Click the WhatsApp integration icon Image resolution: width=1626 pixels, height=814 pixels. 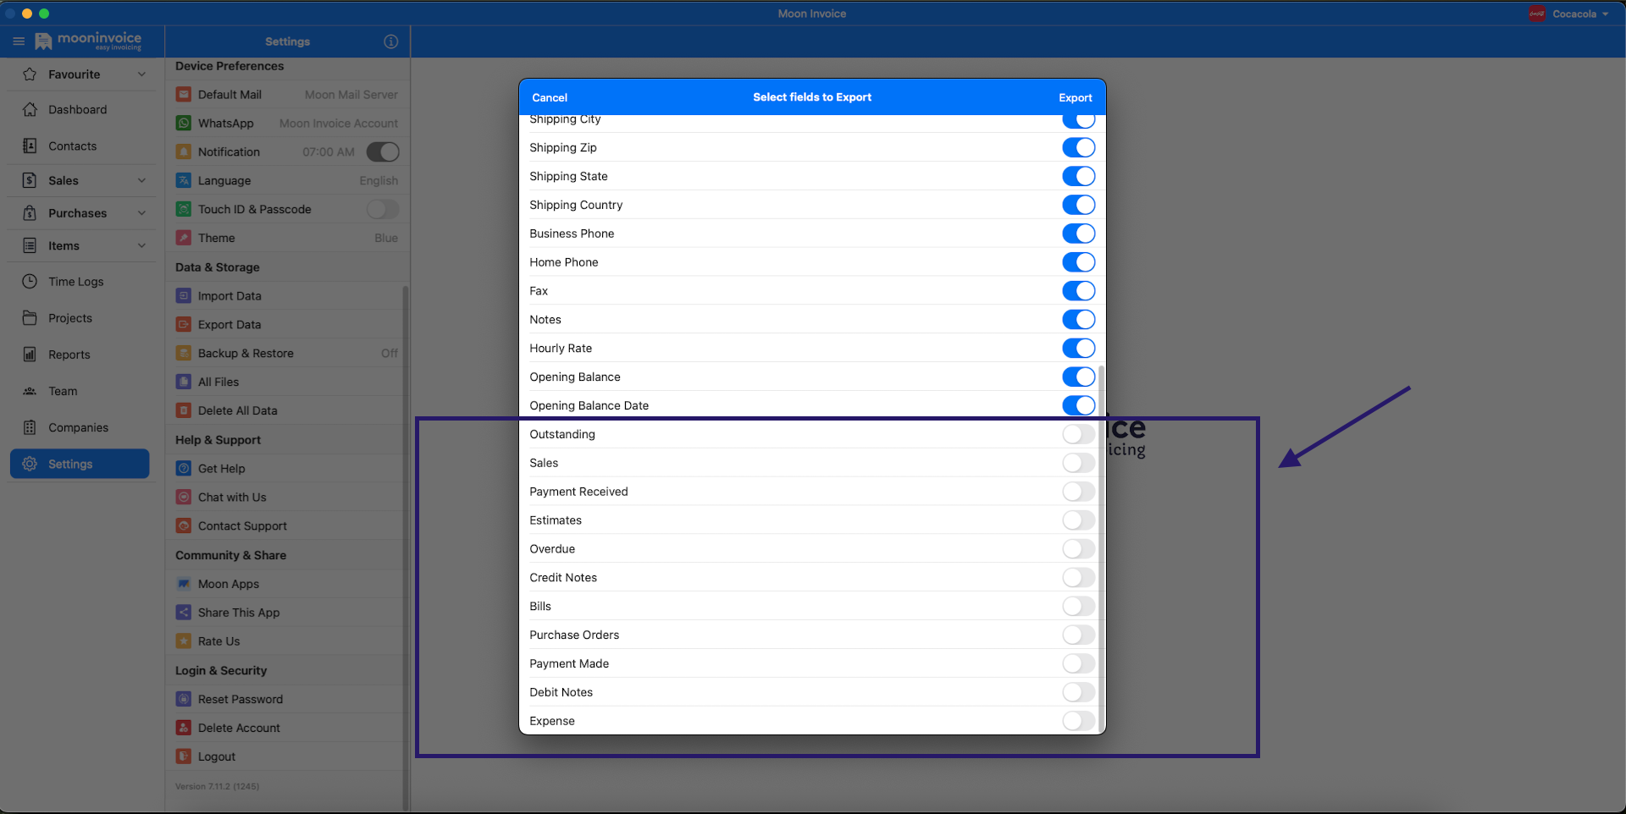point(184,123)
